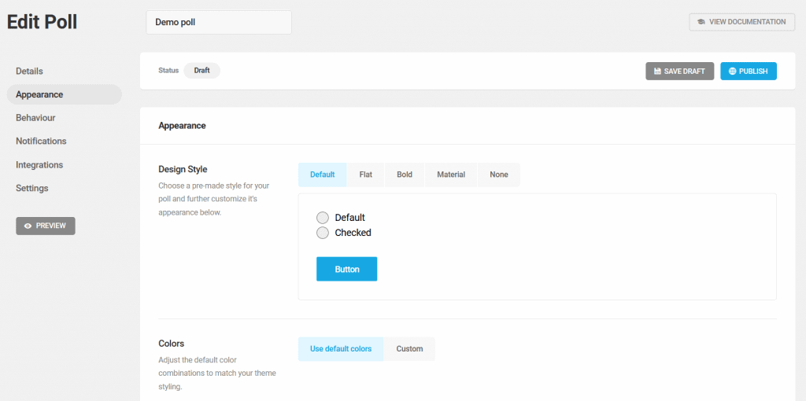Click the blue sample Button preview
Screen dimensions: 806x401
click(x=346, y=269)
